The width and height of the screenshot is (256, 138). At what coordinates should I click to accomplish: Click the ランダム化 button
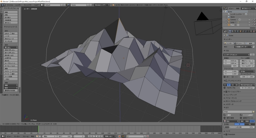click(10, 41)
